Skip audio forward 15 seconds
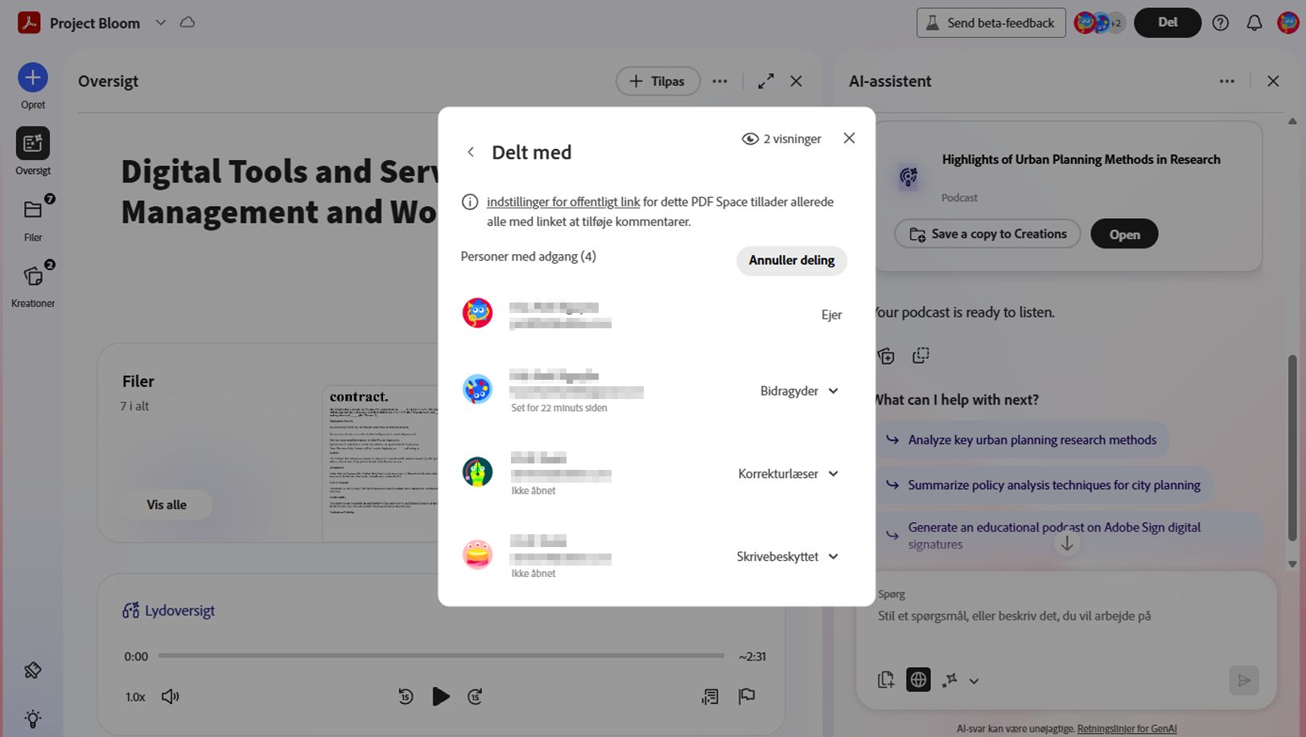Viewport: 1306px width, 737px height. coord(475,697)
